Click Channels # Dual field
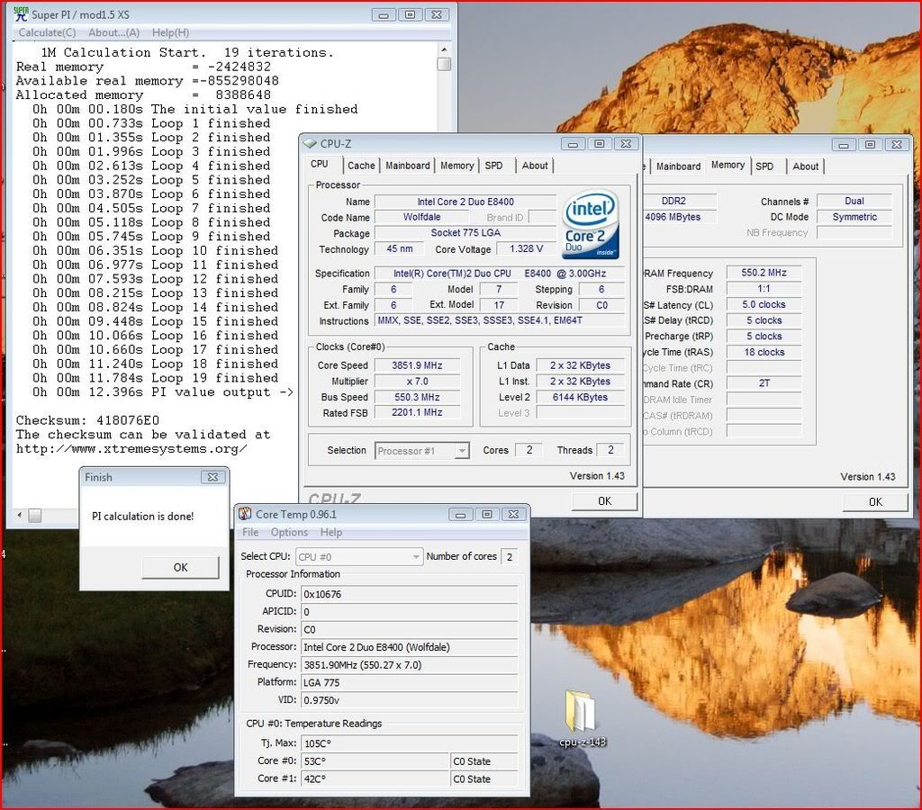This screenshot has width=922, height=810. 854,201
